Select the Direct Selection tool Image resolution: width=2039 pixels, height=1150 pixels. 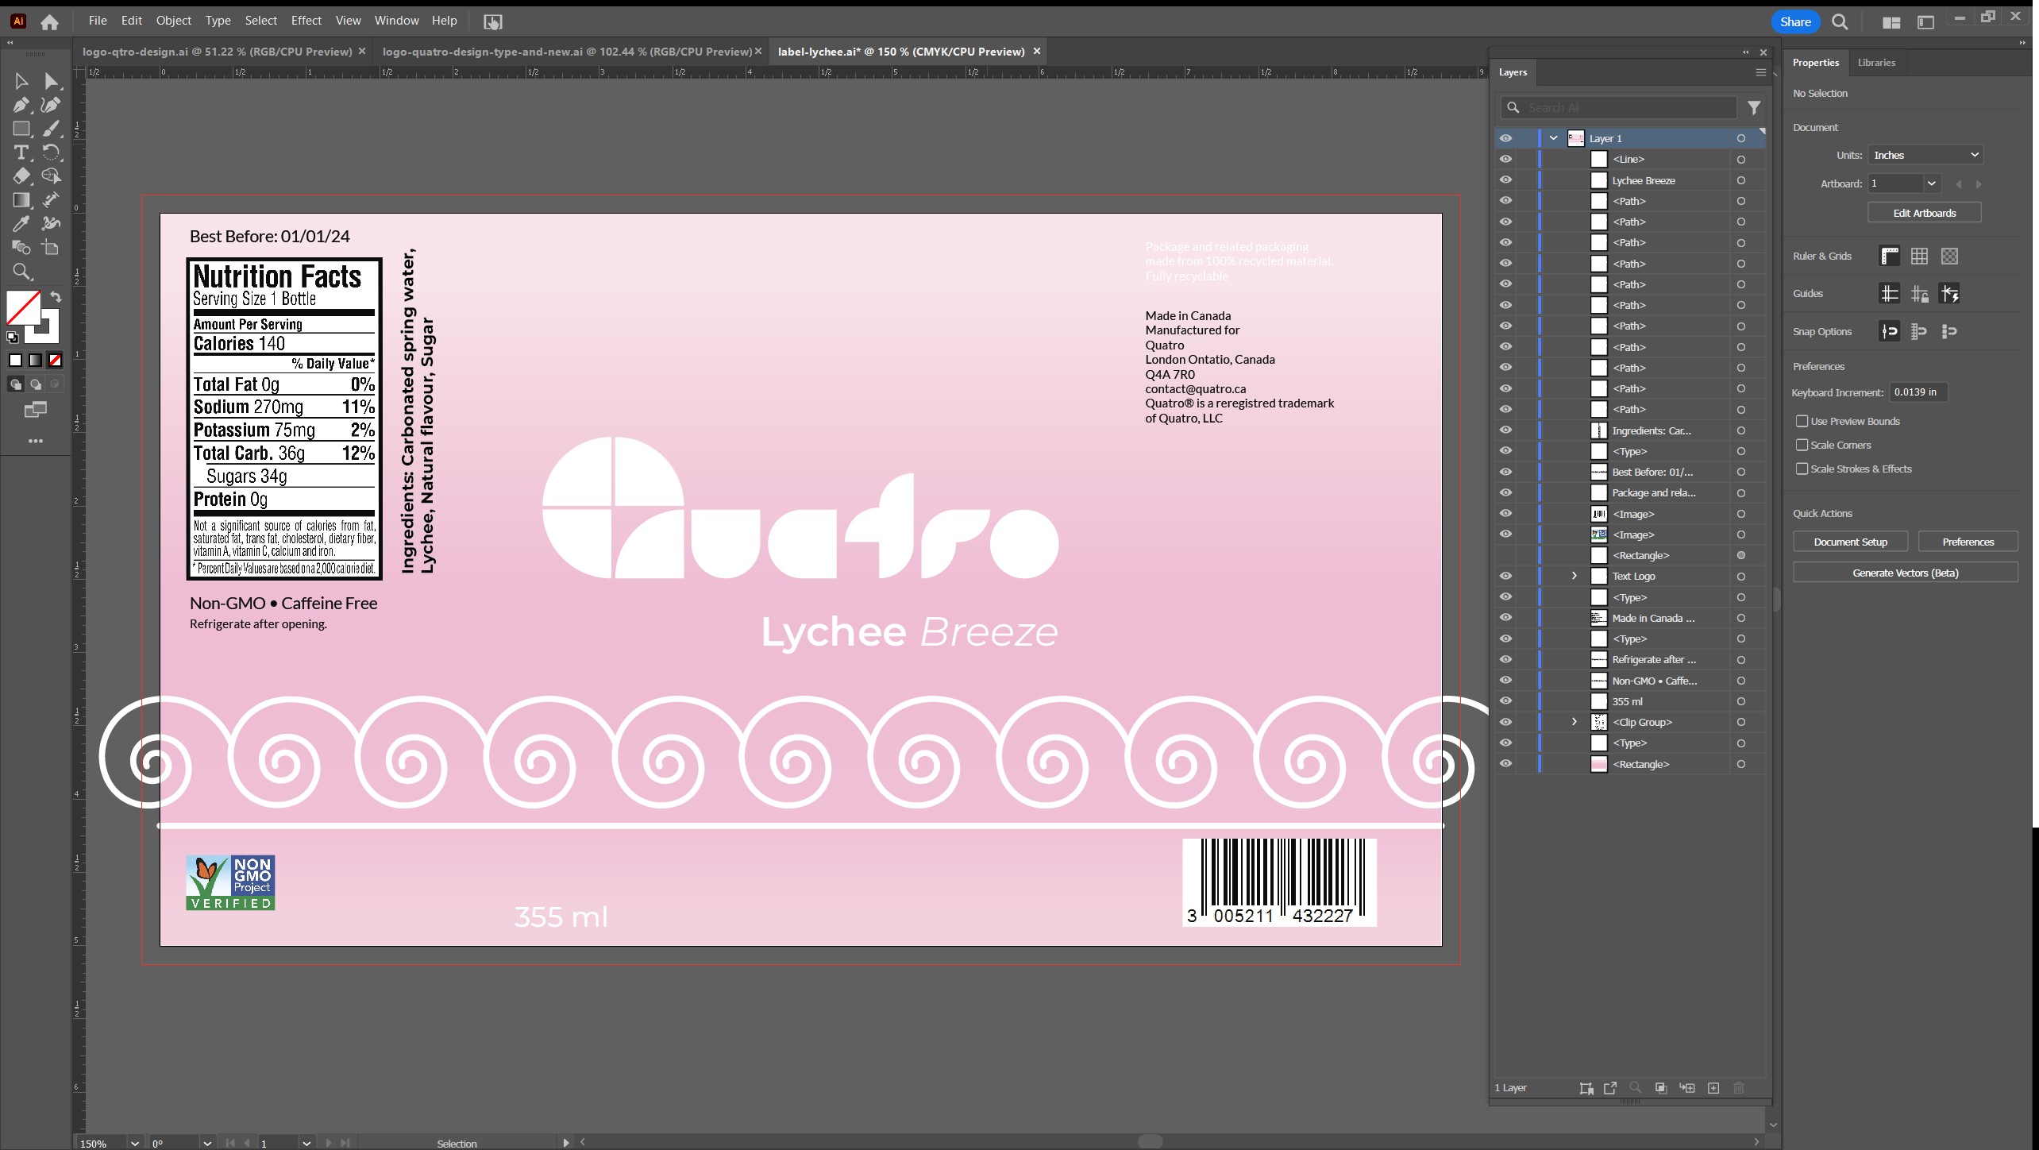tap(51, 81)
